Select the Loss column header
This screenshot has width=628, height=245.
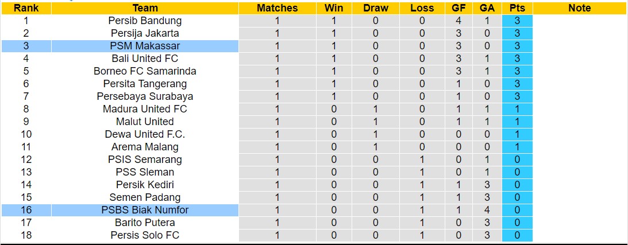pos(422,8)
